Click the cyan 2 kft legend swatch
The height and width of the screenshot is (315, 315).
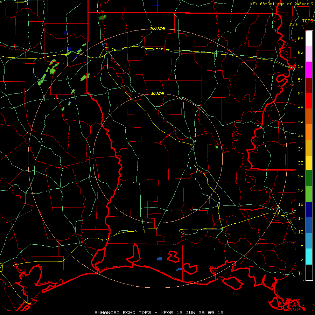pyautogui.click(x=309, y=257)
